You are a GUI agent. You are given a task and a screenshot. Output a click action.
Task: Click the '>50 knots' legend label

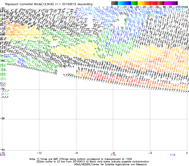click(x=182, y=7)
